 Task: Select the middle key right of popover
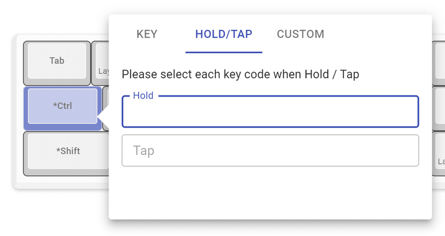[x=438, y=107]
